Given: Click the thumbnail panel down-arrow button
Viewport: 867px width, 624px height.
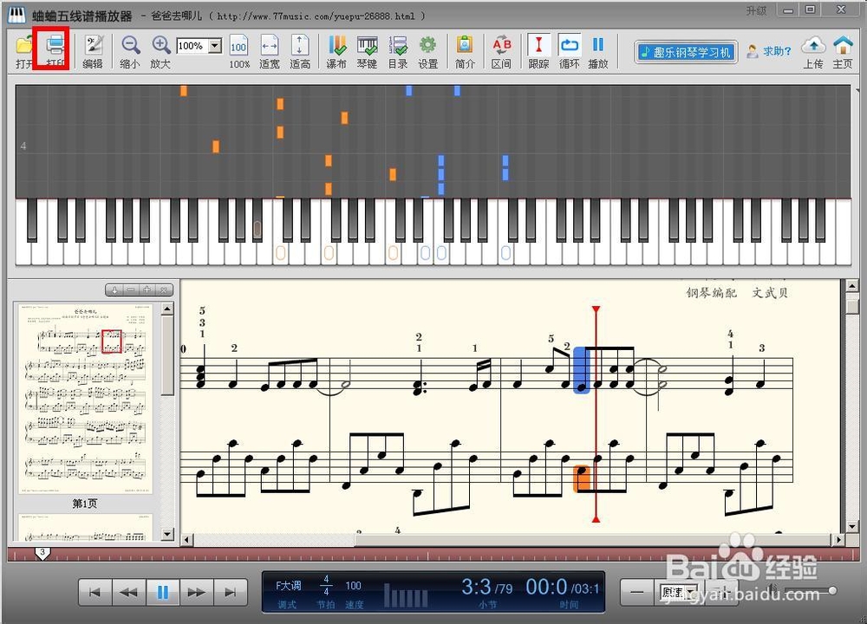Looking at the screenshot, I should pyautogui.click(x=114, y=289).
